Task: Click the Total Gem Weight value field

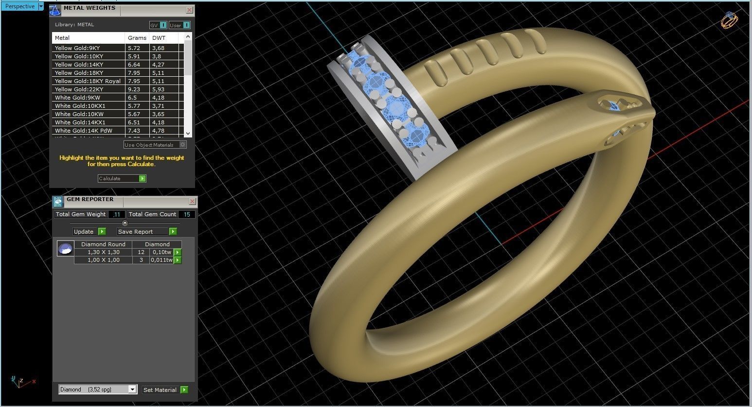Action: coord(117,214)
